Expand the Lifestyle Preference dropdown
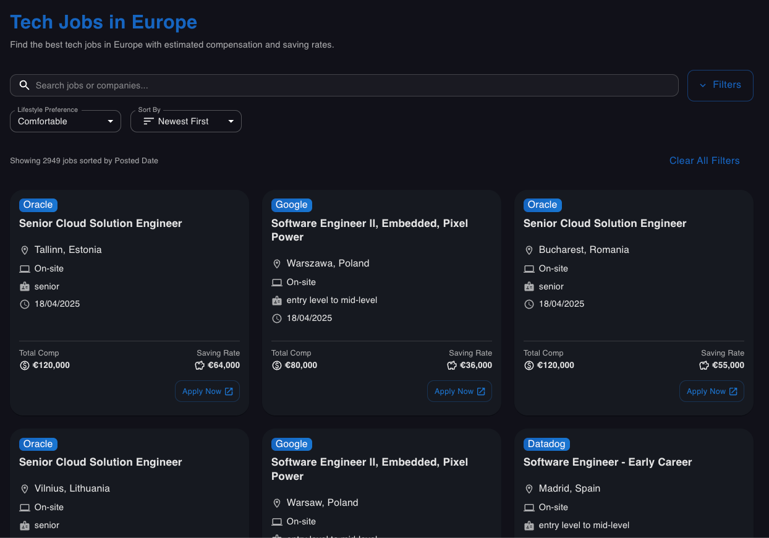The height and width of the screenshot is (538, 769). (x=66, y=121)
